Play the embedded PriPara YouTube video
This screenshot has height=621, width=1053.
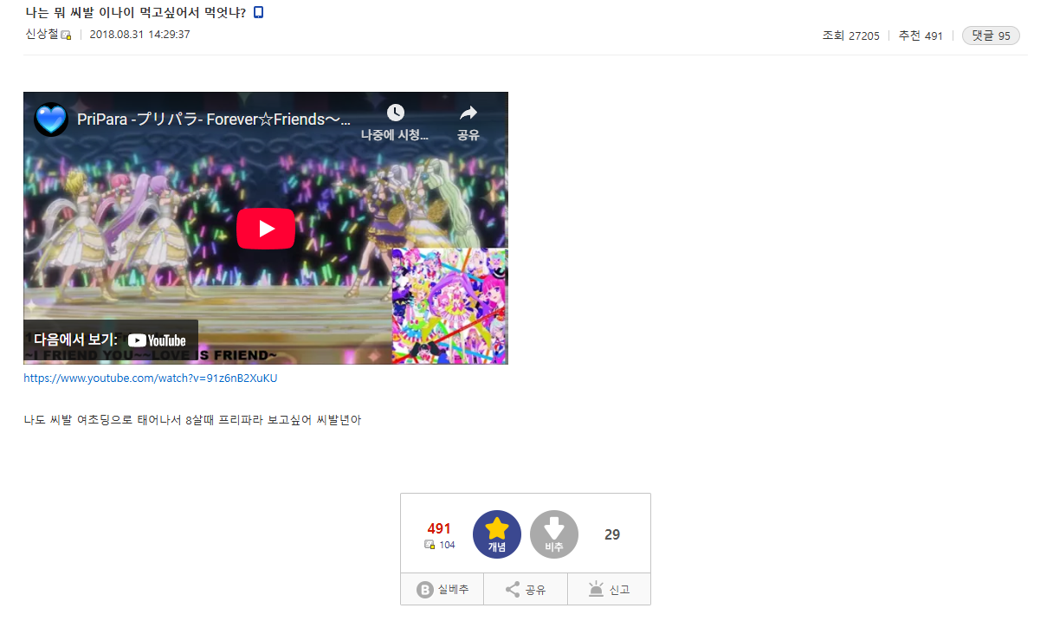click(x=266, y=229)
